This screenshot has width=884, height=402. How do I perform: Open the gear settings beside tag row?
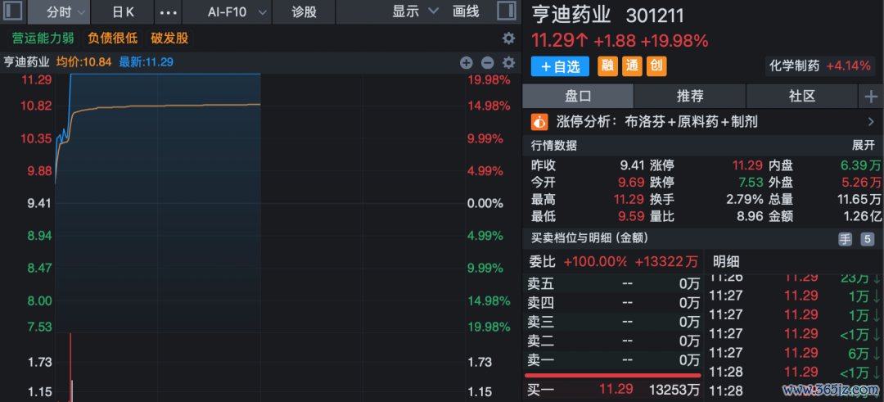pyautogui.click(x=508, y=38)
